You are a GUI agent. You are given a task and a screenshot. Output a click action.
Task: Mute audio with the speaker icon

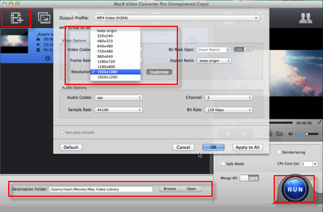[x=291, y=134]
